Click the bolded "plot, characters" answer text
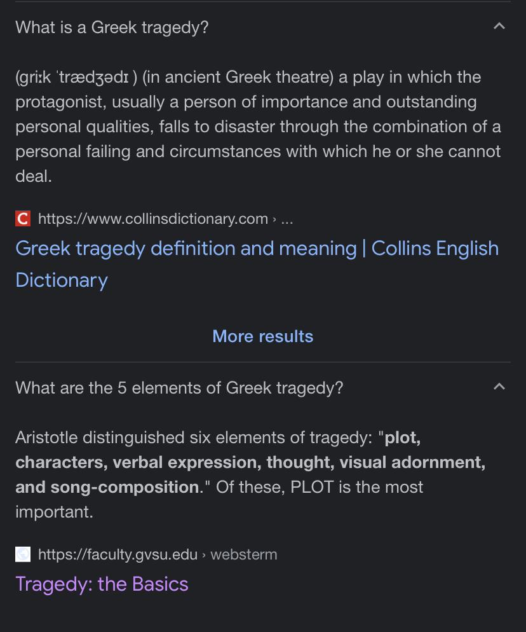The image size is (526, 632). [x=250, y=462]
